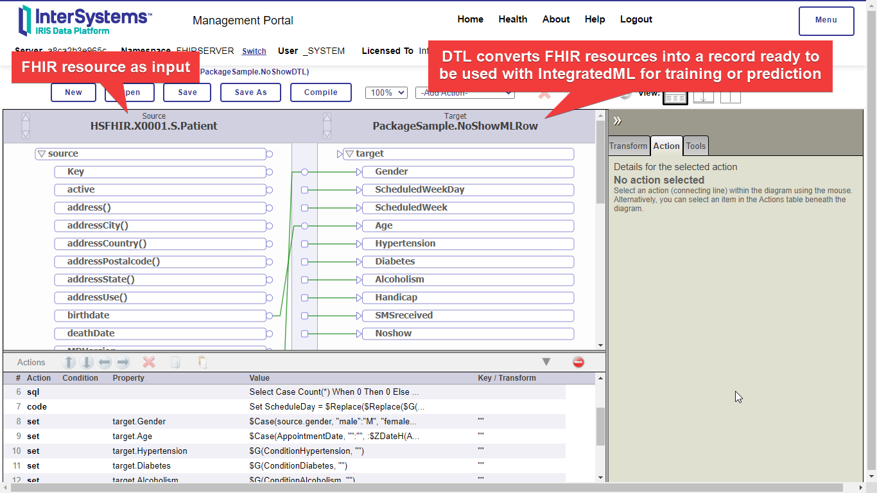877x493 pixels.
Task: Click Logout in top navigation
Action: point(636,19)
